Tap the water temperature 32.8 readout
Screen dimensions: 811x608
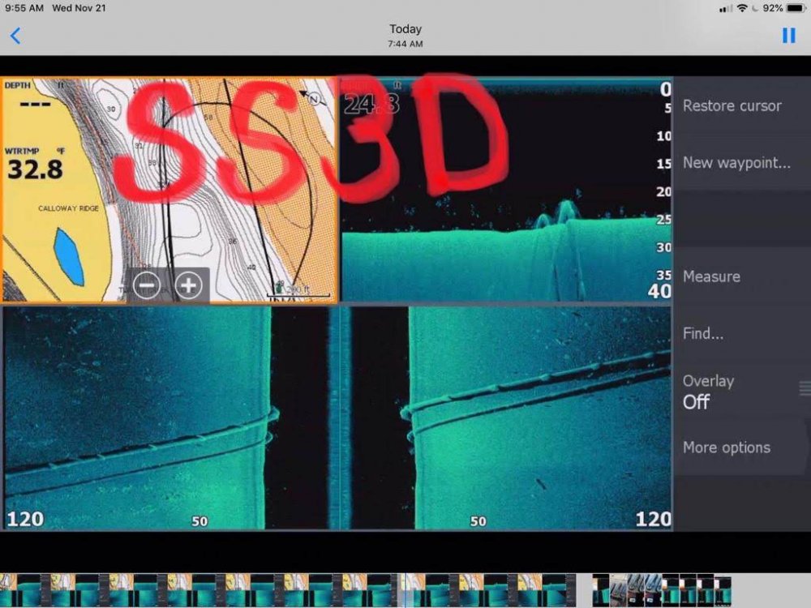pyautogui.click(x=34, y=169)
